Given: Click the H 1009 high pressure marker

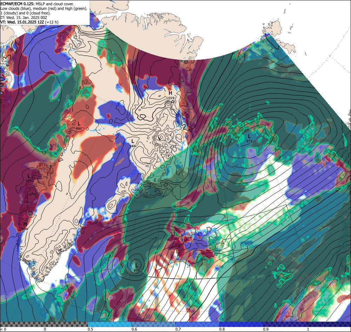Looking at the screenshot, I should pos(170,95).
